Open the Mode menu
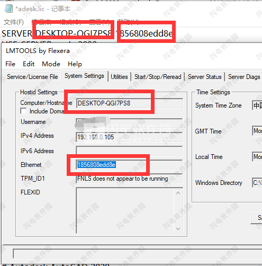262x266 pixels. point(51,64)
